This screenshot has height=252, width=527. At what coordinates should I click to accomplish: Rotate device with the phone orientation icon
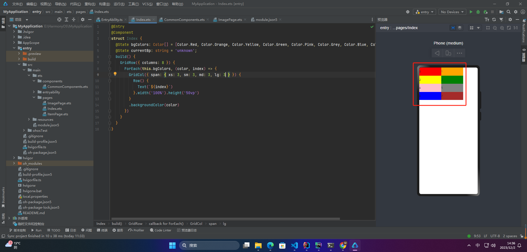pyautogui.click(x=448, y=53)
